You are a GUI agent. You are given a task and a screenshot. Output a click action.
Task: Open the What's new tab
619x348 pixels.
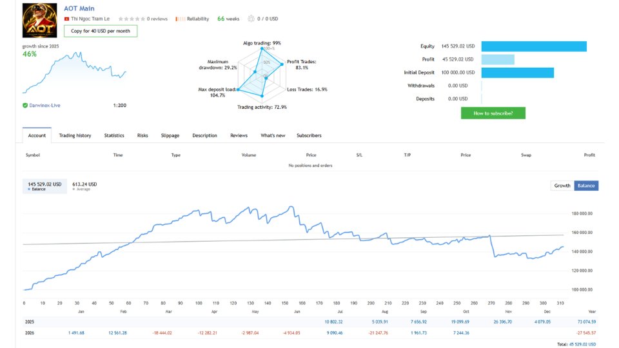(x=273, y=135)
